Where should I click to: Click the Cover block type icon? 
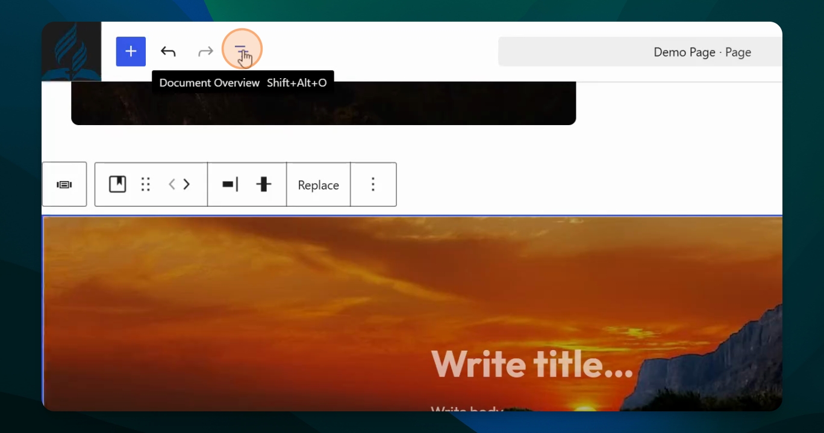tap(117, 185)
